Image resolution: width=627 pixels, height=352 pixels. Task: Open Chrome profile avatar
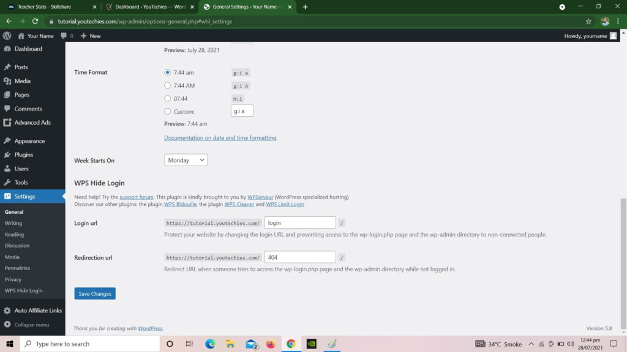604,21
